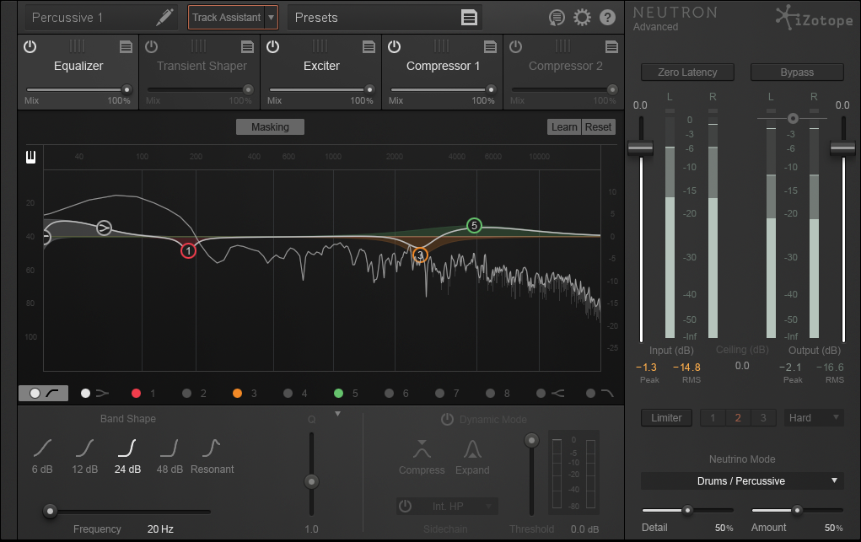Toggle the Bypass button
This screenshot has width=861, height=542.
click(x=797, y=72)
